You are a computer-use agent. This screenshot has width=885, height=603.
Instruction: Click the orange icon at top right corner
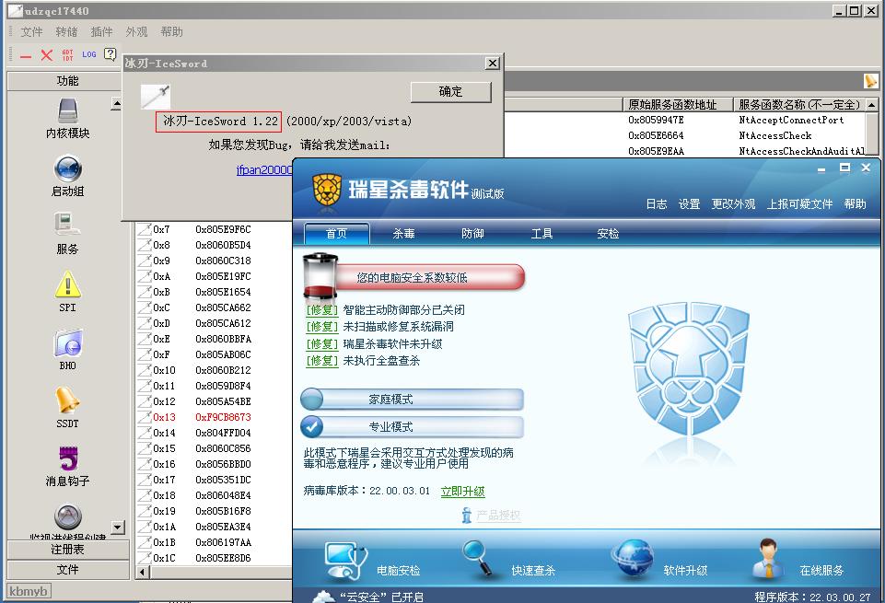coord(871,81)
